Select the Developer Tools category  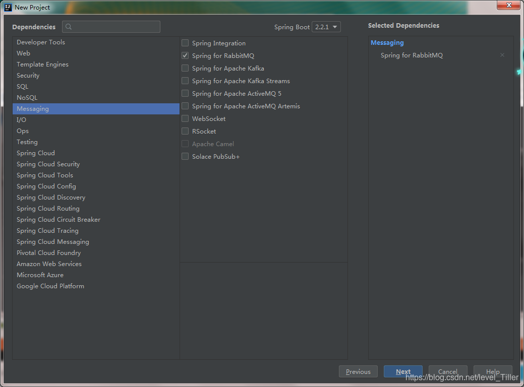pos(96,42)
